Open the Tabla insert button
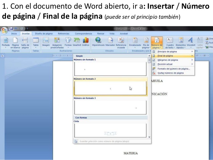 click(x=36, y=43)
